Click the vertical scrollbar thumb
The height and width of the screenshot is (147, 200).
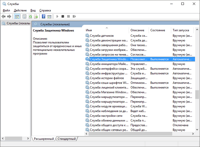(x=197, y=94)
